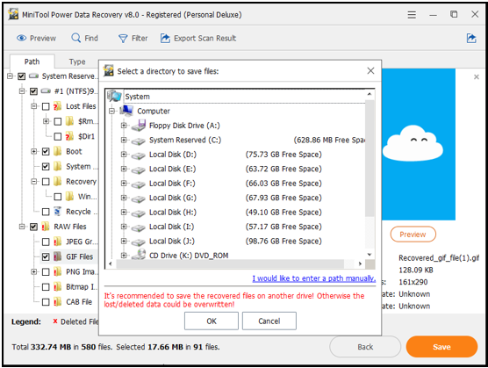Click System entry at list top
Image resolution: width=488 pixels, height=368 pixels.
click(x=137, y=97)
